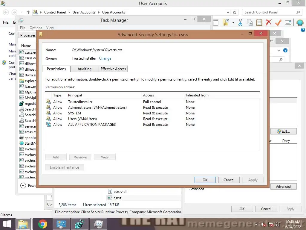Click the network tray icon
This screenshot has width=306, height=230.
pyautogui.click(x=278, y=224)
